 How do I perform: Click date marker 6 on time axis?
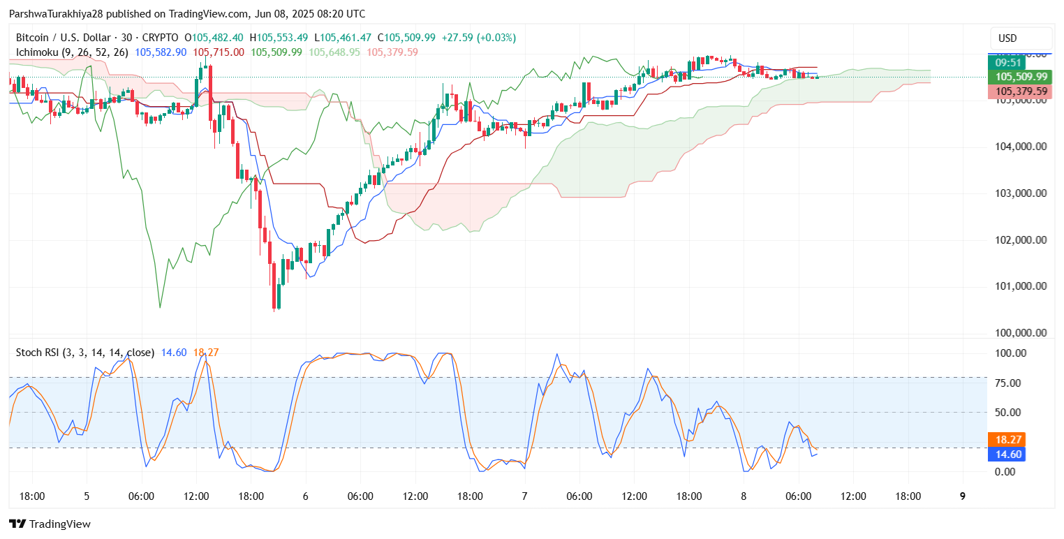click(x=305, y=496)
